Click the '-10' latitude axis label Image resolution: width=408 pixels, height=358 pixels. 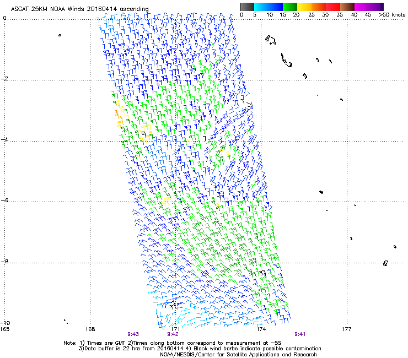pos(5,323)
